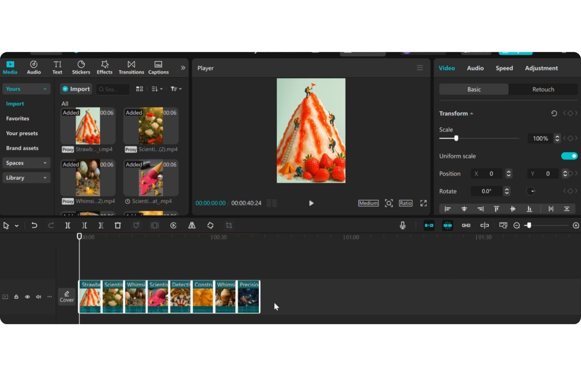Select Your presets in the sidebar
This screenshot has height=376, width=581.
[x=22, y=133]
